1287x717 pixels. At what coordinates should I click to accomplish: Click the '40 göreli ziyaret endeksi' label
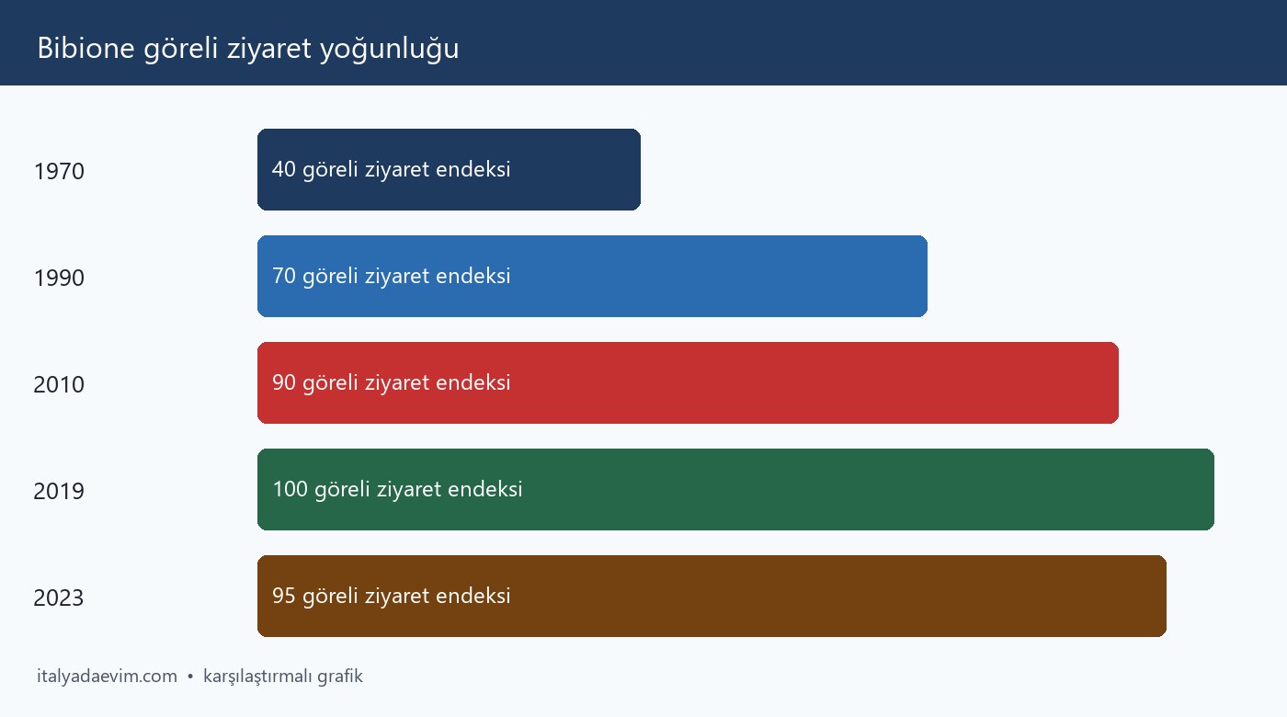pos(392,170)
